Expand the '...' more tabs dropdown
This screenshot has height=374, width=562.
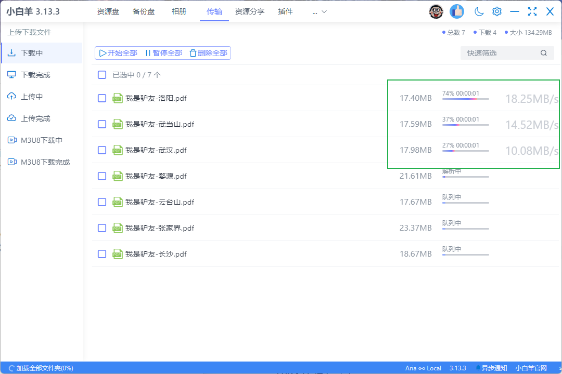(320, 11)
